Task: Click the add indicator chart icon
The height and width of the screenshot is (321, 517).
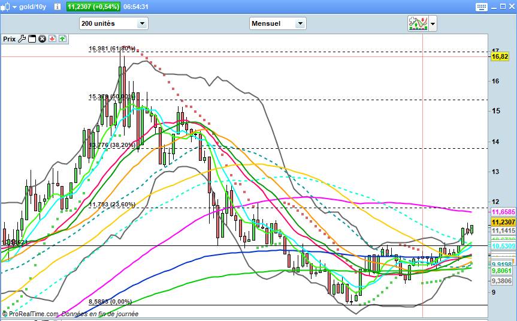Action: pyautogui.click(x=416, y=23)
